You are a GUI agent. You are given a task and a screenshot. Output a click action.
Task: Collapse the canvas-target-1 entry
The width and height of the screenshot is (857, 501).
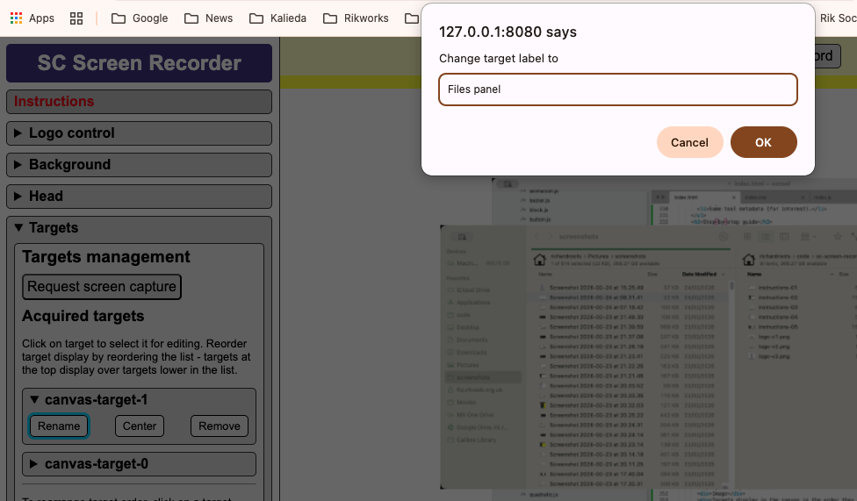(139, 400)
